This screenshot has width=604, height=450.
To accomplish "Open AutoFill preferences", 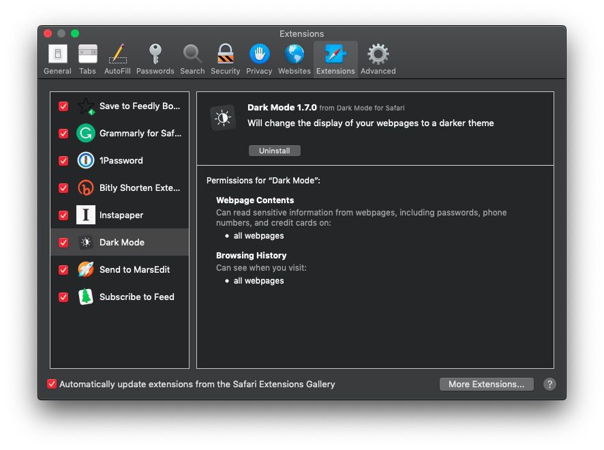I will point(117,59).
